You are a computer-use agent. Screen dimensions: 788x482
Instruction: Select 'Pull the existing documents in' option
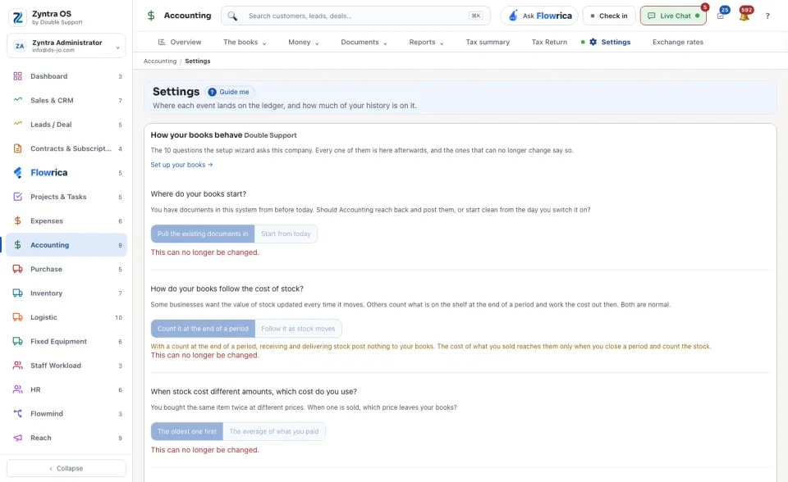[203, 234]
